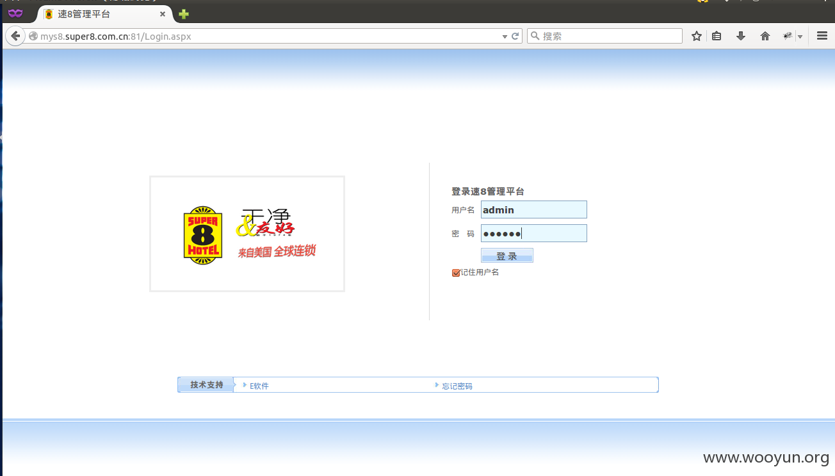
Task: Click the browser back arrow button
Action: click(x=15, y=37)
